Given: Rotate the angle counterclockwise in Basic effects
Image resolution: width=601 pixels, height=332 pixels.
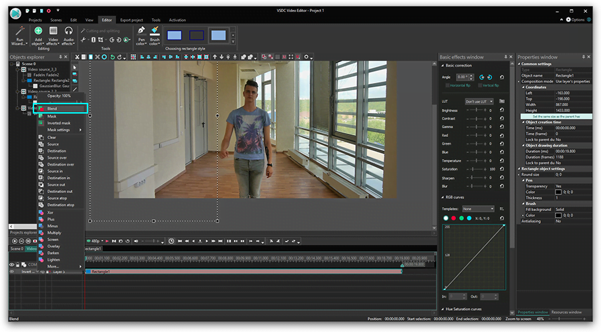Looking at the screenshot, I should coord(481,77).
